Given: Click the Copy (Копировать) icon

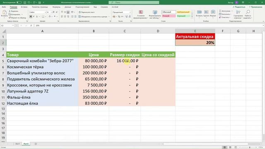Looking at the screenshot, I should tap(10, 14).
